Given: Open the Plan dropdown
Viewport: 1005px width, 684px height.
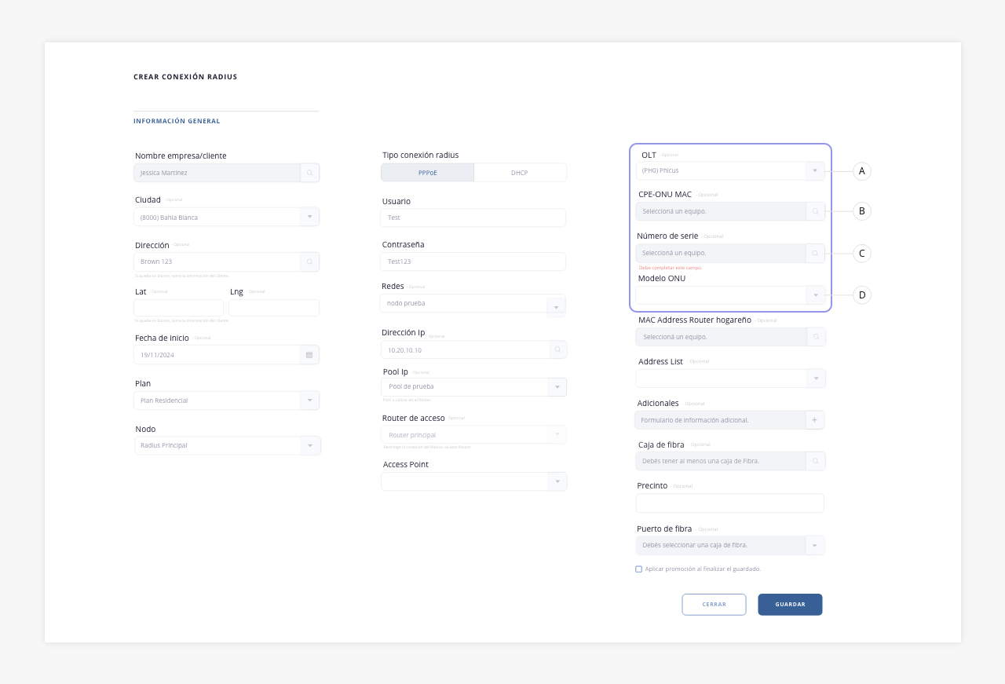Looking at the screenshot, I should 309,401.
